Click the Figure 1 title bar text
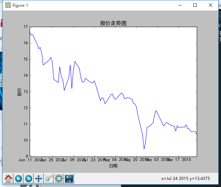The image size is (221, 187). (x=20, y=5)
